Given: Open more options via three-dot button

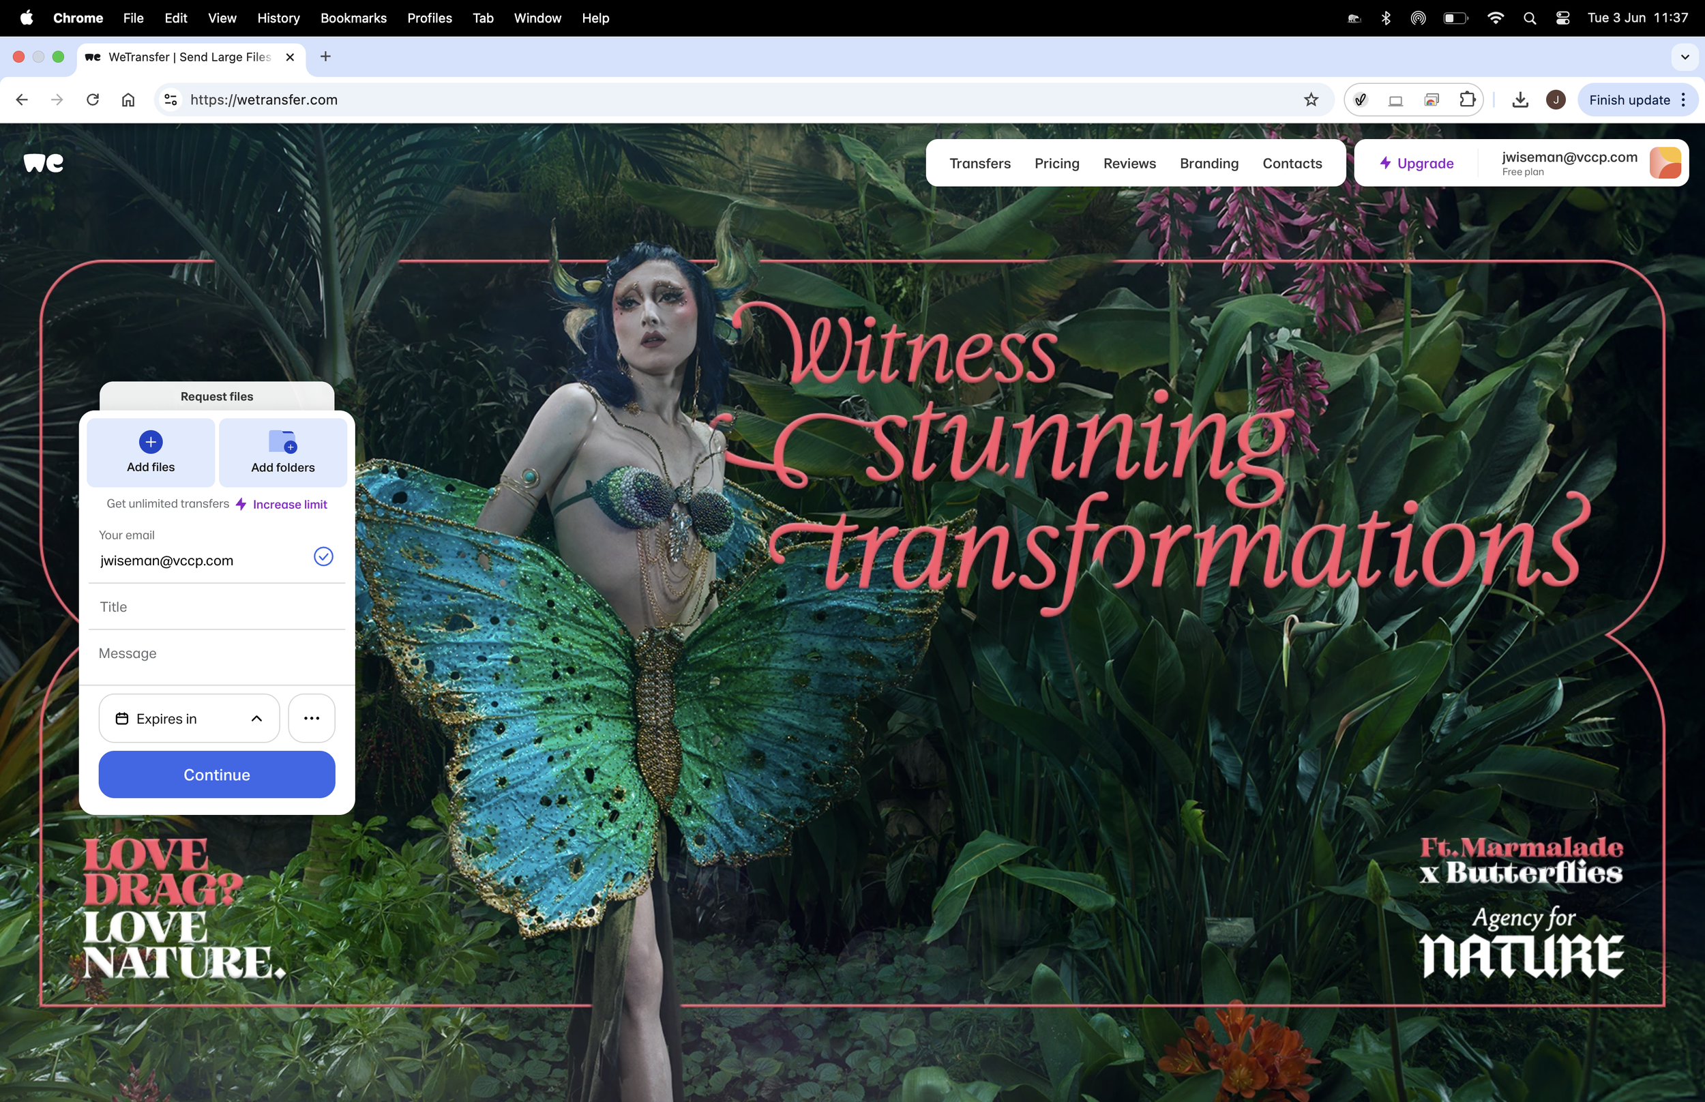Looking at the screenshot, I should (x=311, y=717).
